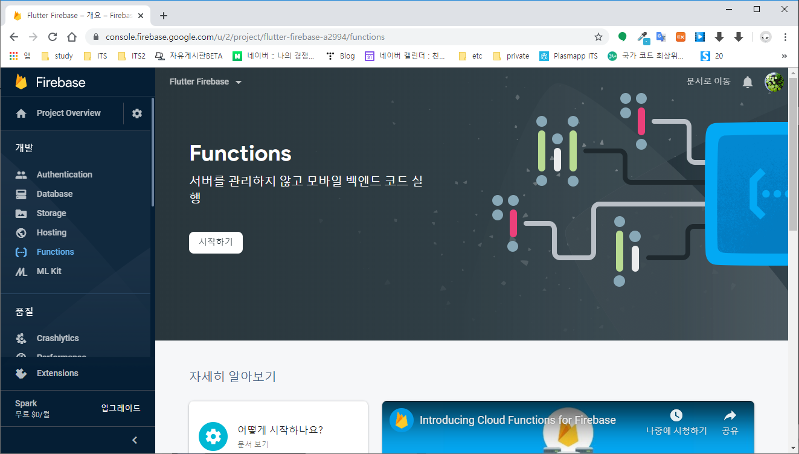Click the color picker eyedropper extension
Viewport: 799px width, 454px height.
tap(643, 37)
